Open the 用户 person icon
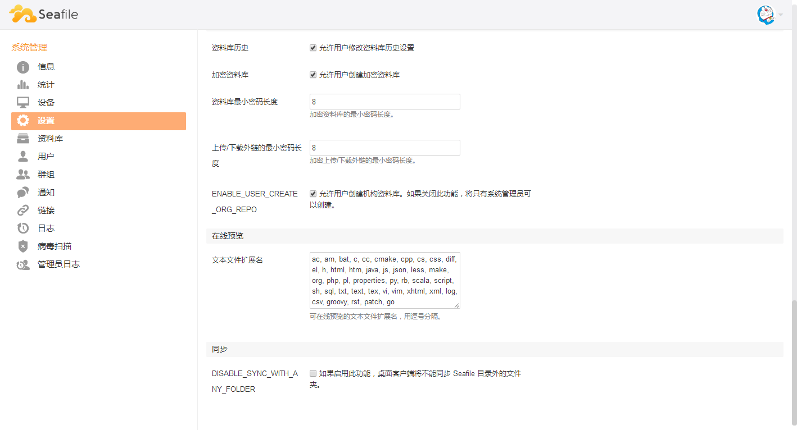 (23, 157)
